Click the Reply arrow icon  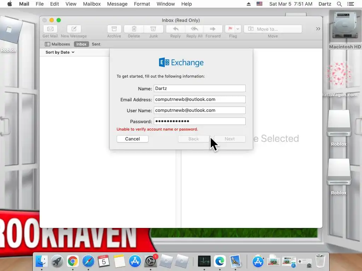pos(175,29)
